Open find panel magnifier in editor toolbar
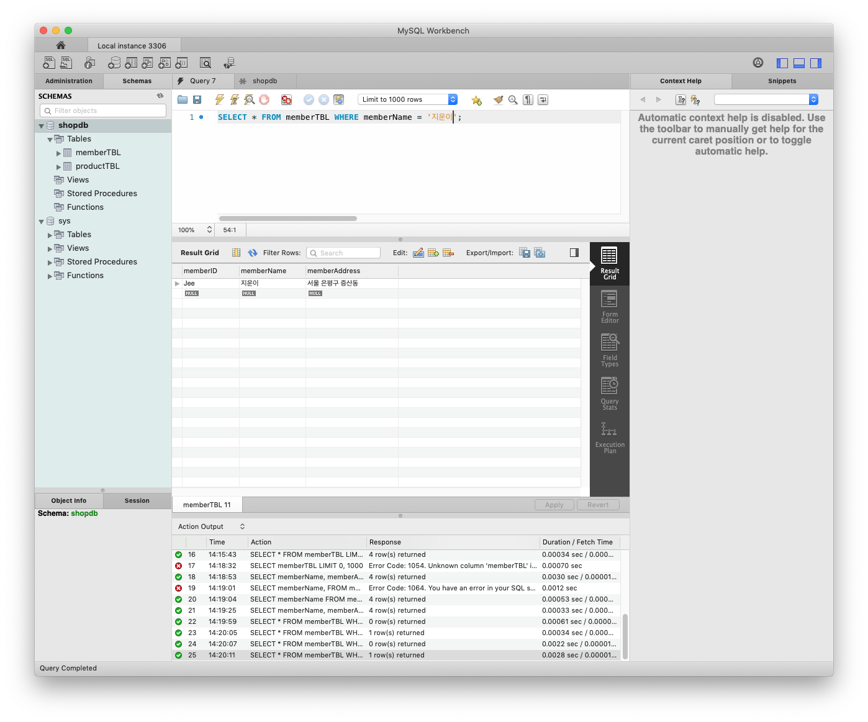Viewport: 868px width, 722px height. click(513, 99)
